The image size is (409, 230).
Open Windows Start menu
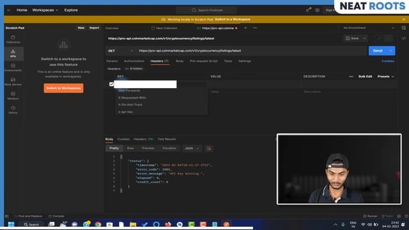(12, 224)
